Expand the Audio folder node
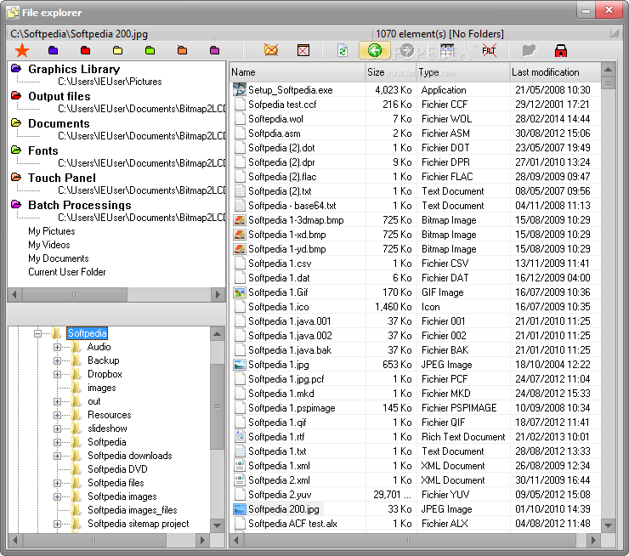Viewport: 629px width, 556px height. tap(57, 347)
